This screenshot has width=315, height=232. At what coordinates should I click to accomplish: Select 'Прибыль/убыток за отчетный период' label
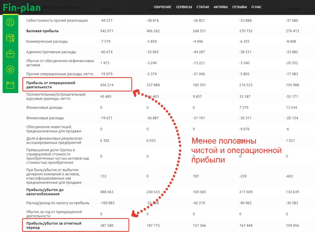pos(54,225)
